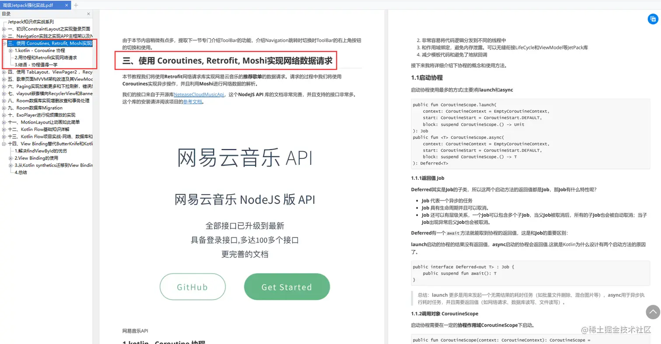Click the gray scroll-to-top arrow button
Image resolution: width=661 pixels, height=344 pixels.
click(653, 312)
